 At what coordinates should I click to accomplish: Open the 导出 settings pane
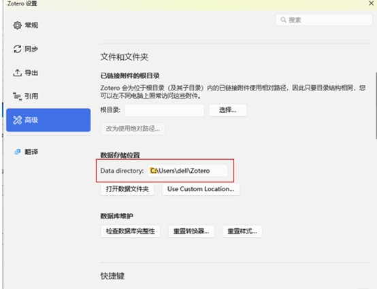pos(31,73)
